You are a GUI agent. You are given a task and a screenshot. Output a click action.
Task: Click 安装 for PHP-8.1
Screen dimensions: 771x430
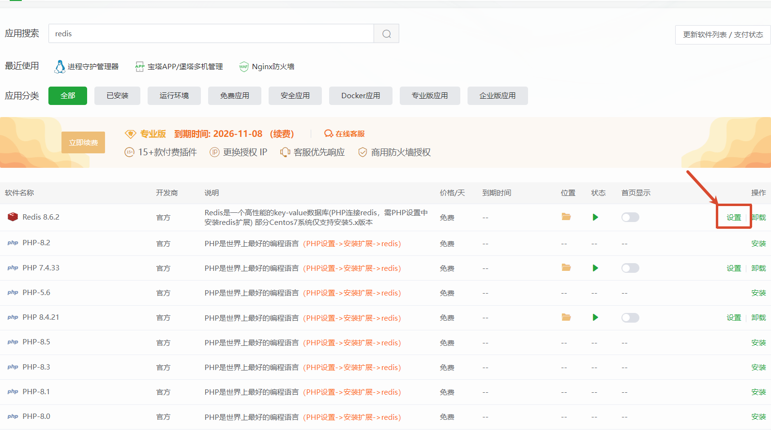click(x=759, y=392)
